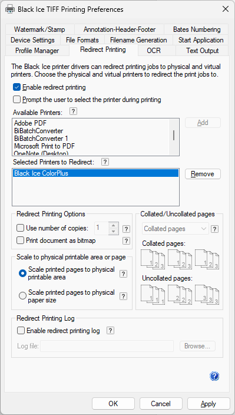
Task: Increase number of copies with up arrow
Action: point(114,226)
